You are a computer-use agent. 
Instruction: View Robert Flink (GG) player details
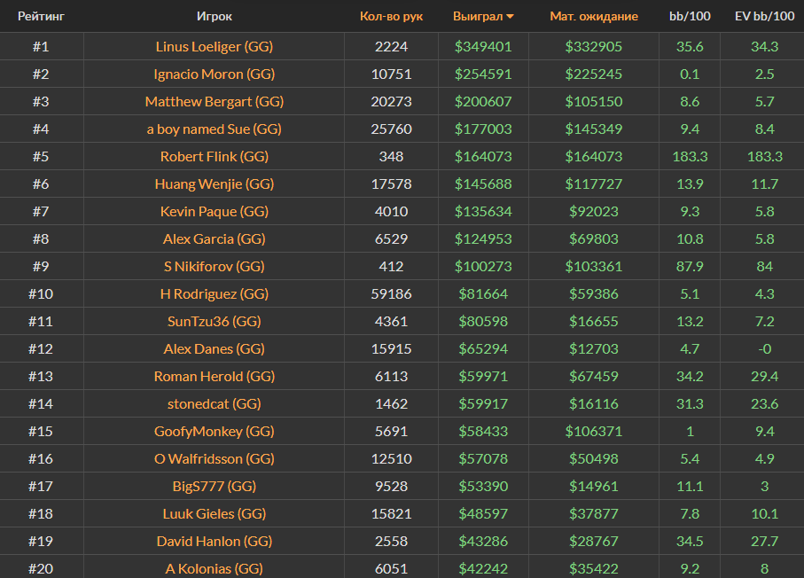214,157
